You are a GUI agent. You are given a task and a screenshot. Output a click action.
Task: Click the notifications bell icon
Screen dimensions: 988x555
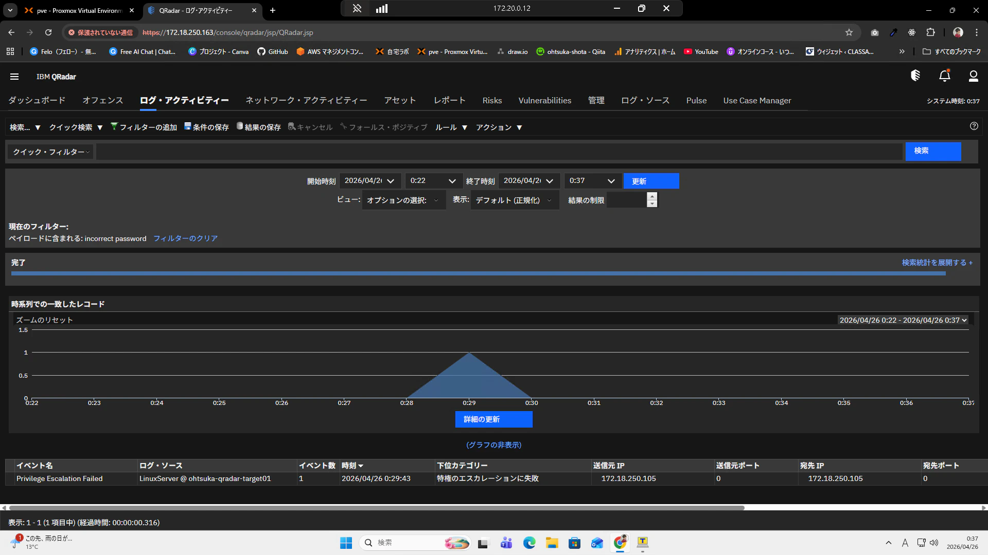click(x=944, y=76)
